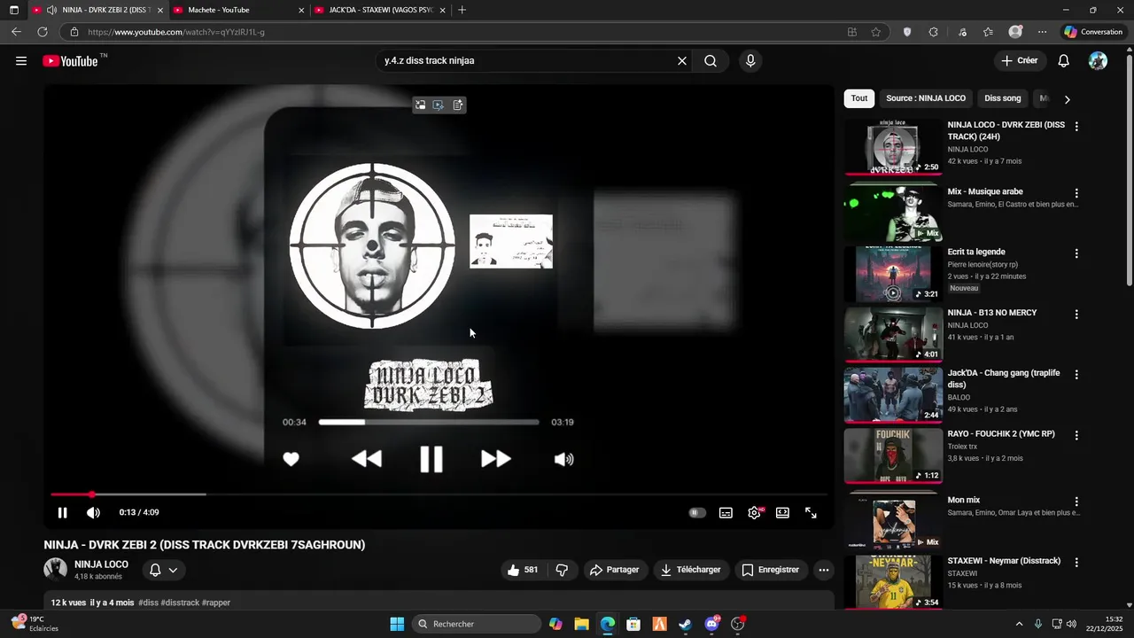Open picture-in-picture from video overlay toolbar
The height and width of the screenshot is (638, 1134).
coord(420,105)
